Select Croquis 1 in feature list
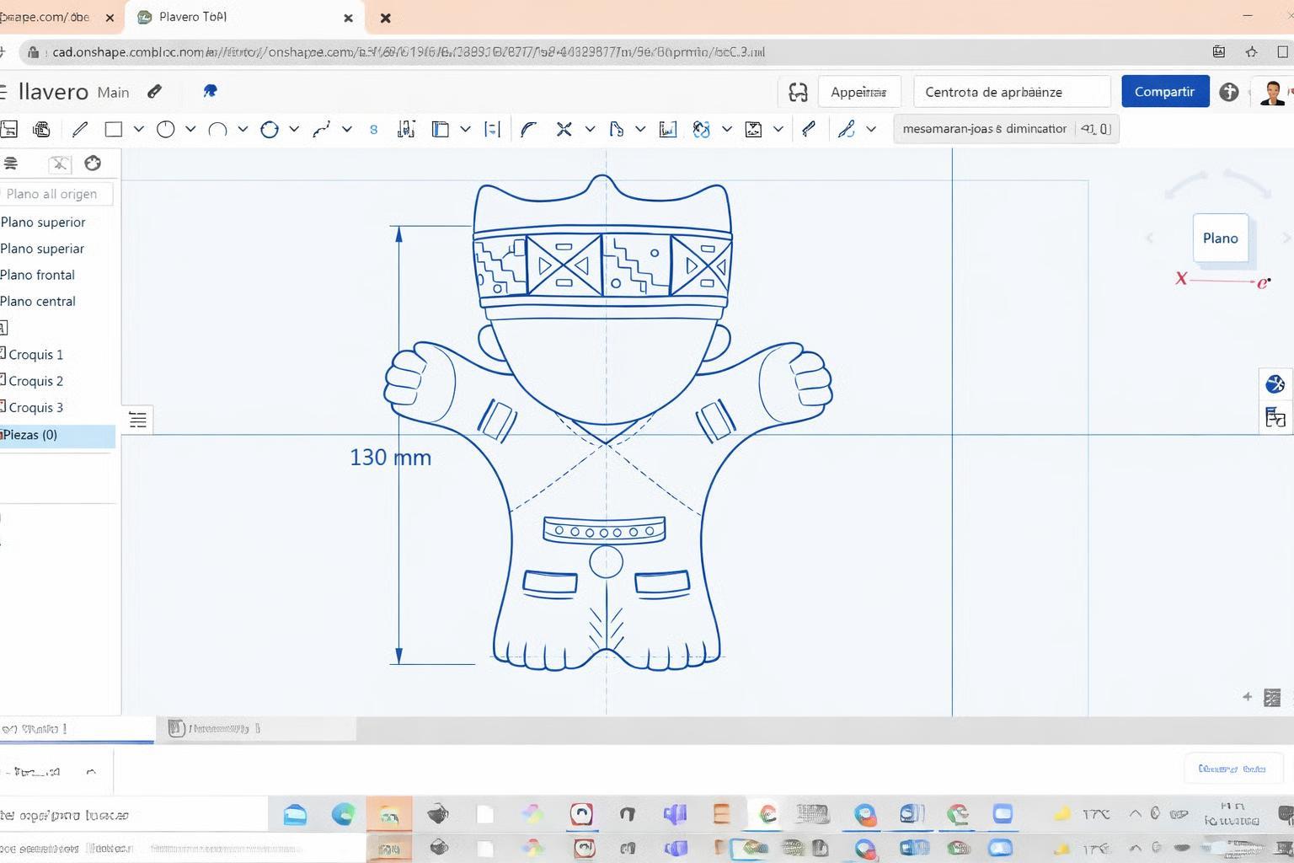 coord(35,355)
